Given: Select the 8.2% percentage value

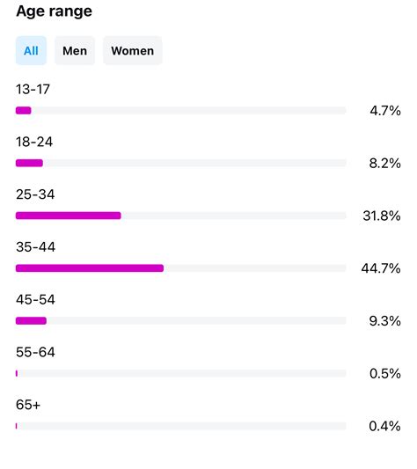Looking at the screenshot, I should click(x=385, y=164).
